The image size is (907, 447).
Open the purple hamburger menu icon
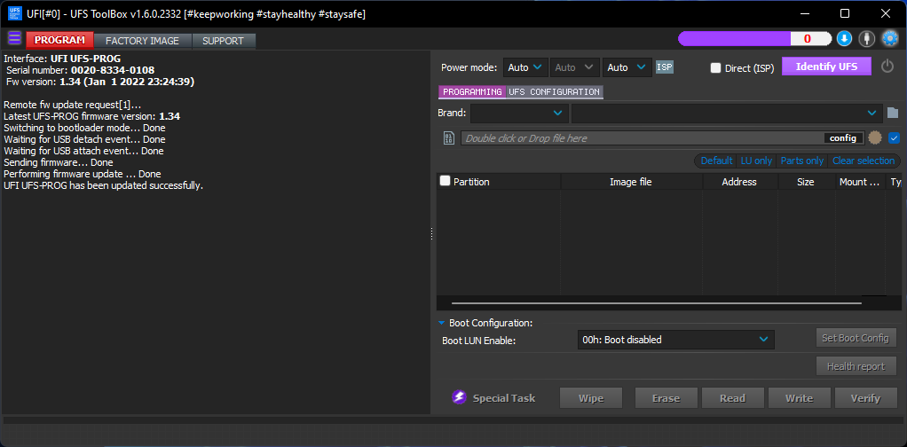point(14,39)
